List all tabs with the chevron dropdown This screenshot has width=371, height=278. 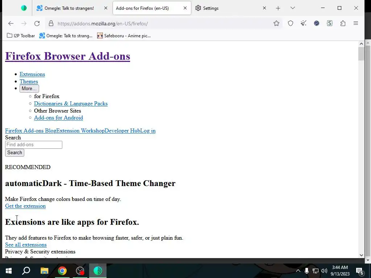pos(293,8)
